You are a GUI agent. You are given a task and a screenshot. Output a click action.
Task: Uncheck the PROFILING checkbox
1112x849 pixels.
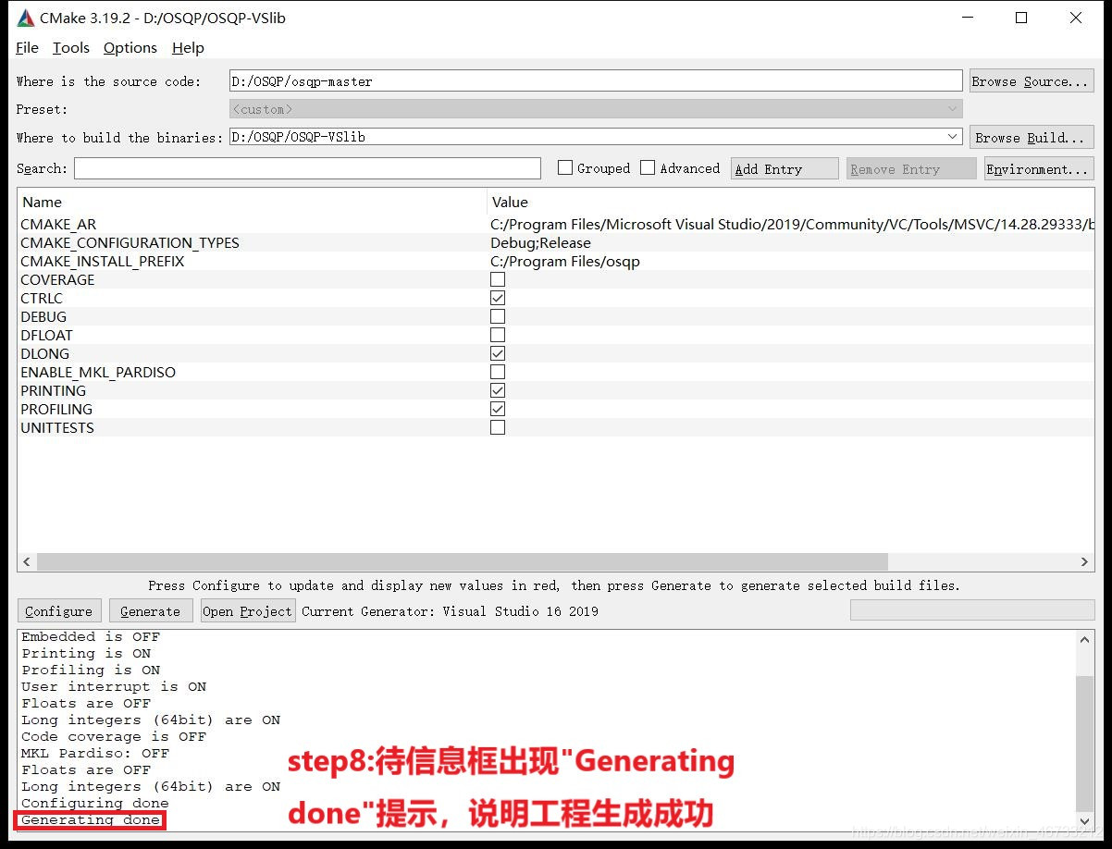click(x=498, y=409)
